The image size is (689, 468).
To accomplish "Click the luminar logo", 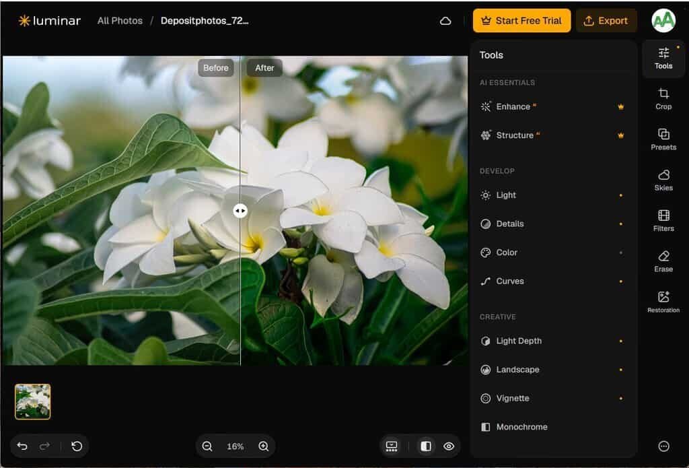I will (49, 21).
